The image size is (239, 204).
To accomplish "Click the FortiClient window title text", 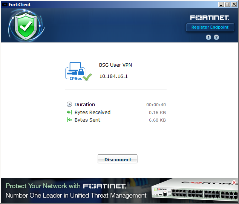I will 20,5.
